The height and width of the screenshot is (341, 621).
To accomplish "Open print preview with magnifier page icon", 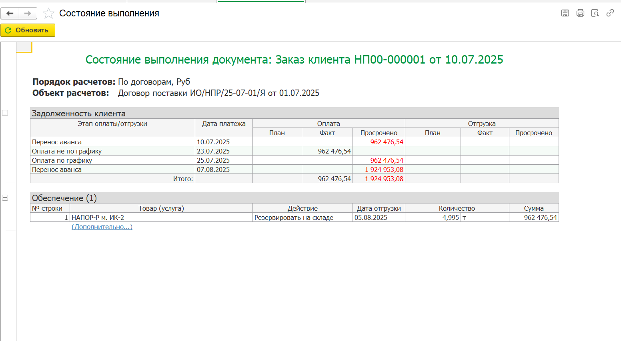I will [x=595, y=13].
